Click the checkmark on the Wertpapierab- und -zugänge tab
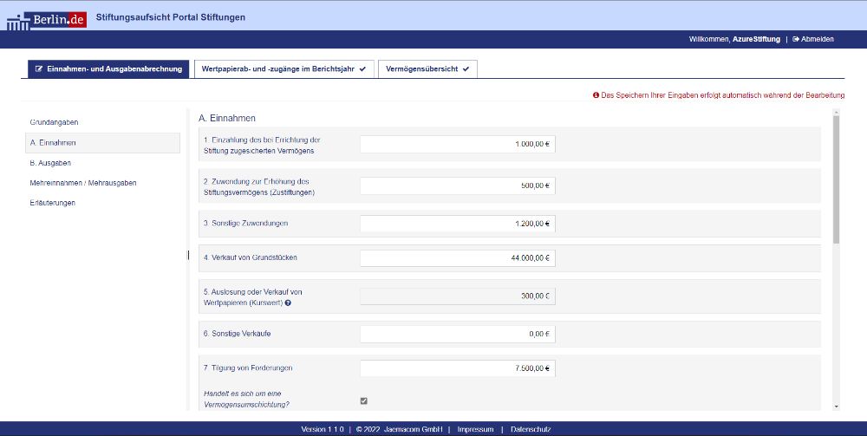Image resolution: width=867 pixels, height=436 pixels. (x=362, y=69)
